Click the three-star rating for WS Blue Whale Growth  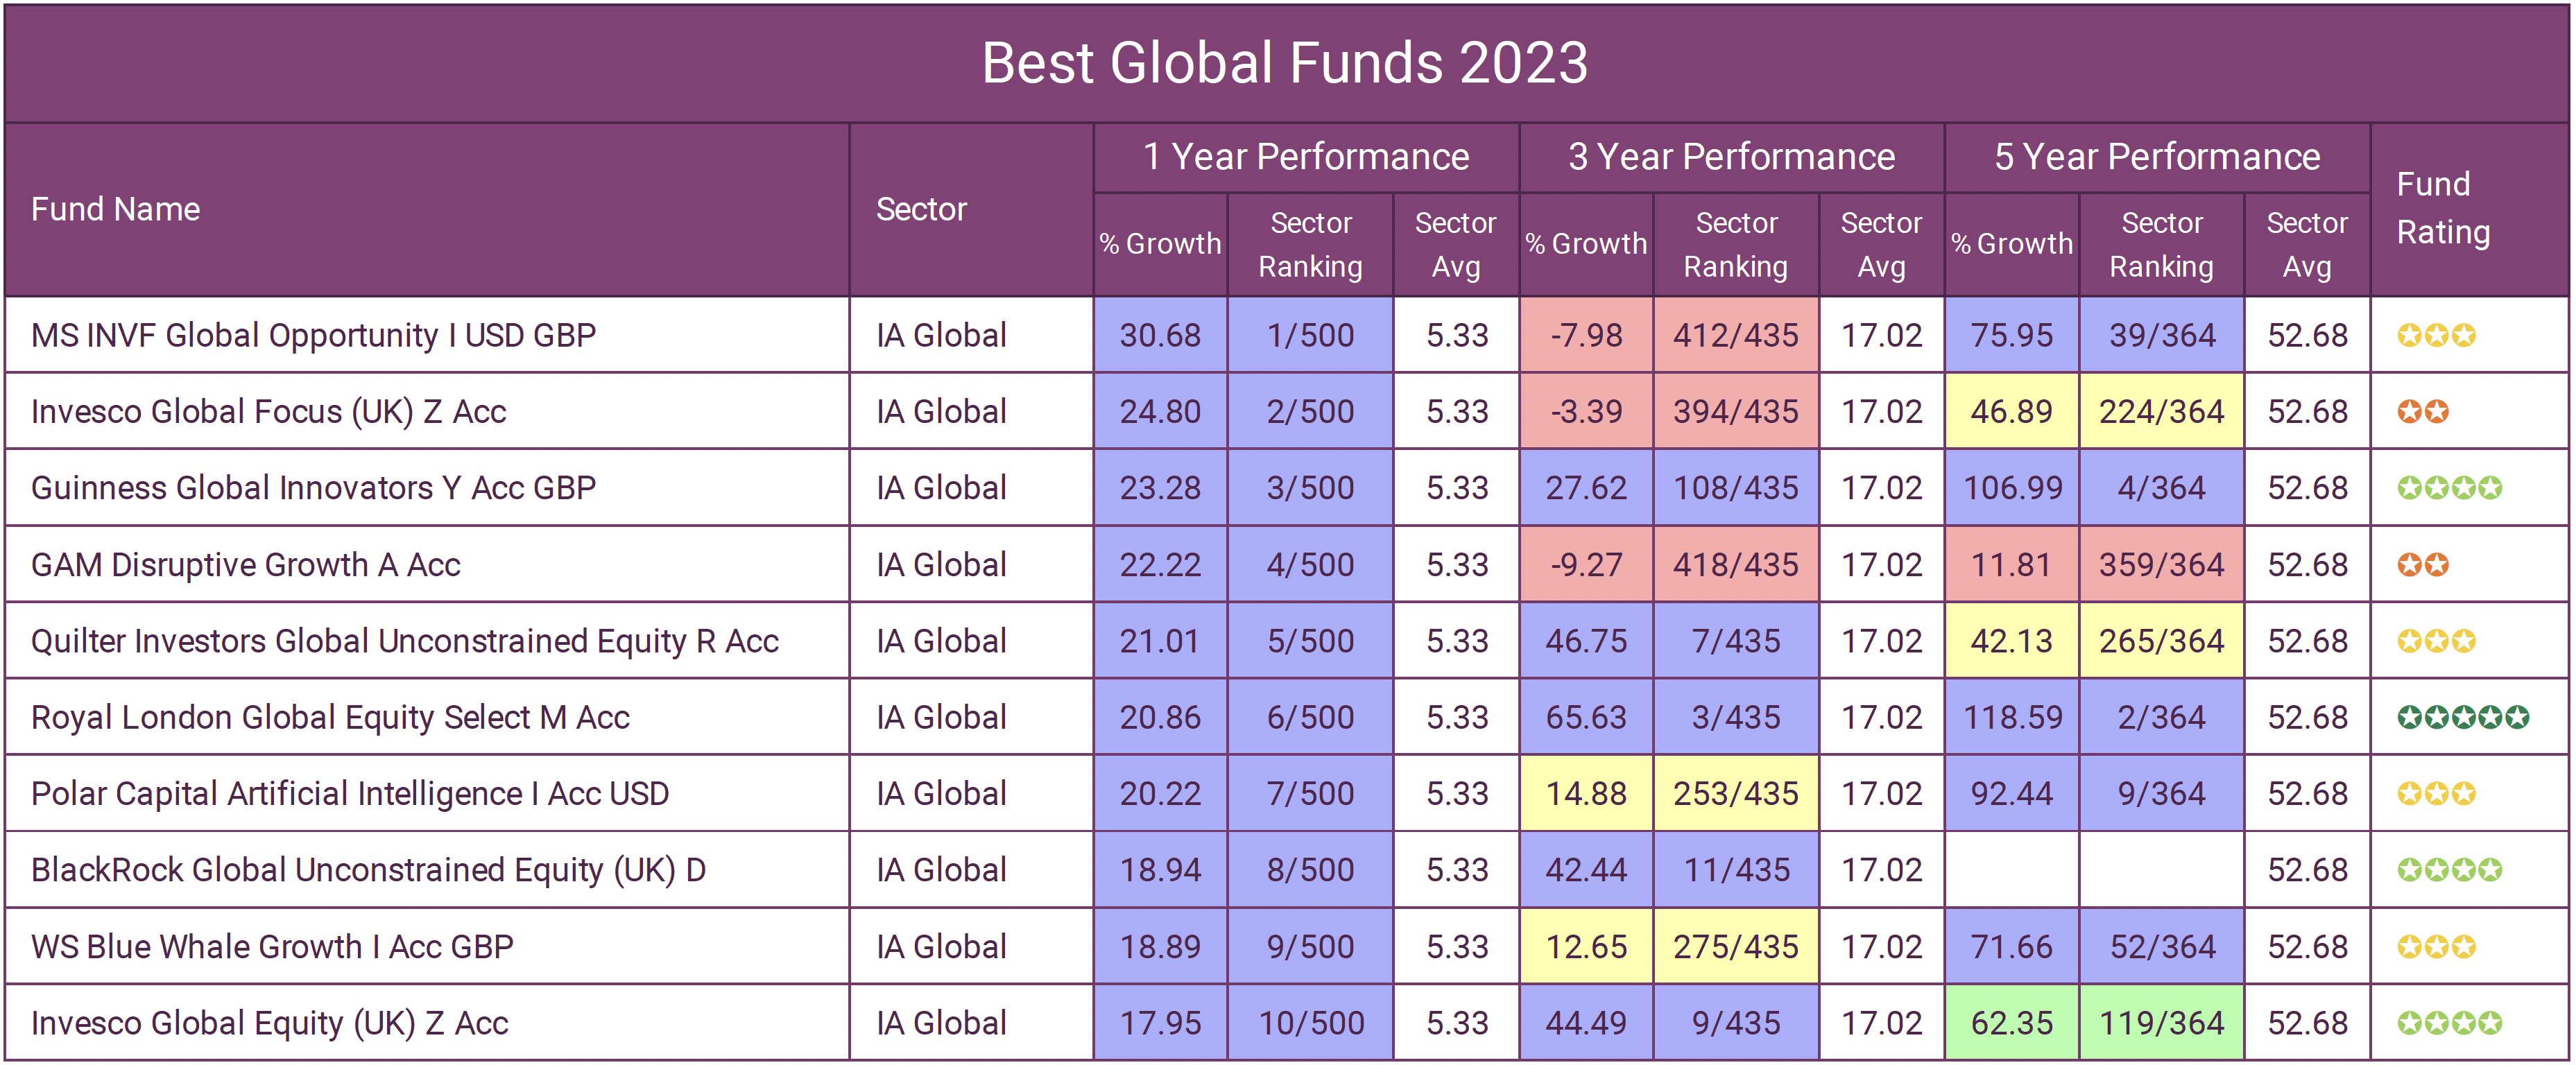coord(2436,946)
